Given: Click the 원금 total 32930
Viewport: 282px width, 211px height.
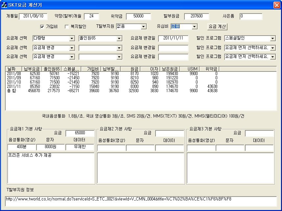Looking at the screenshot, I should 134,91.
